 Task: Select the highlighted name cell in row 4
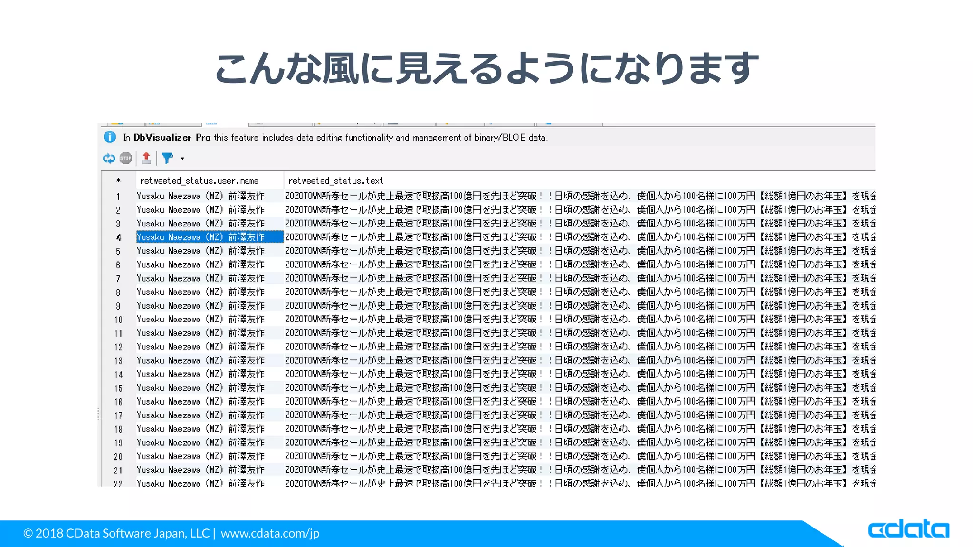[210, 237]
